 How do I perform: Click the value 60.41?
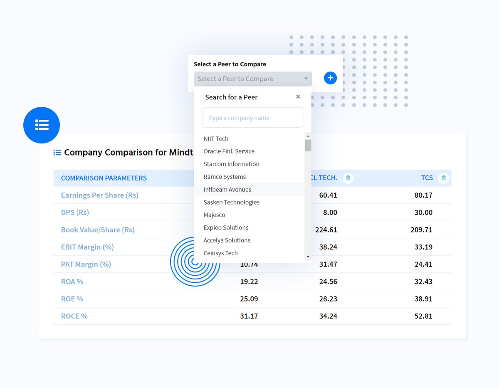pos(328,195)
